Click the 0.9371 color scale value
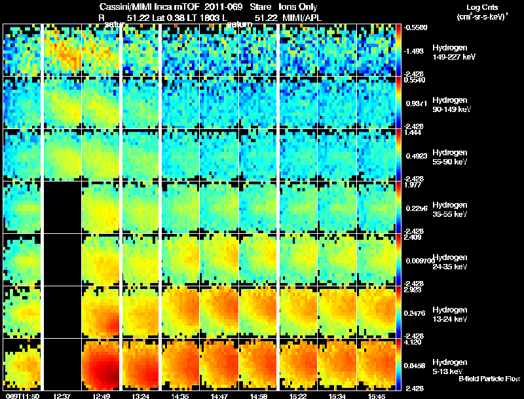 417,104
